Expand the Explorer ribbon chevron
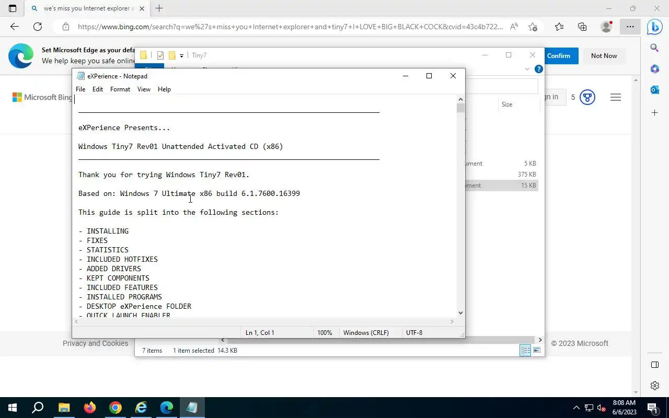 (x=527, y=69)
